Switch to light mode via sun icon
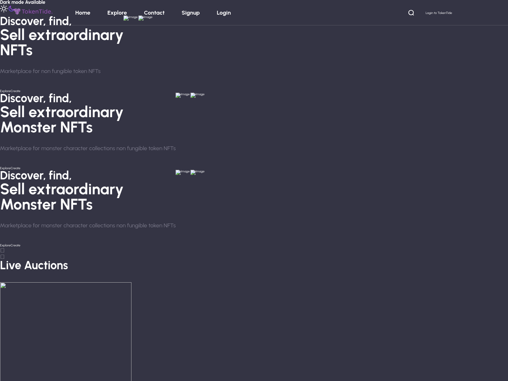 4,9
